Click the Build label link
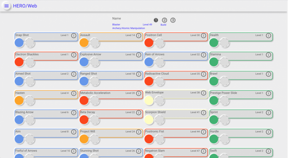This screenshot has width=288, height=158. click(163, 25)
